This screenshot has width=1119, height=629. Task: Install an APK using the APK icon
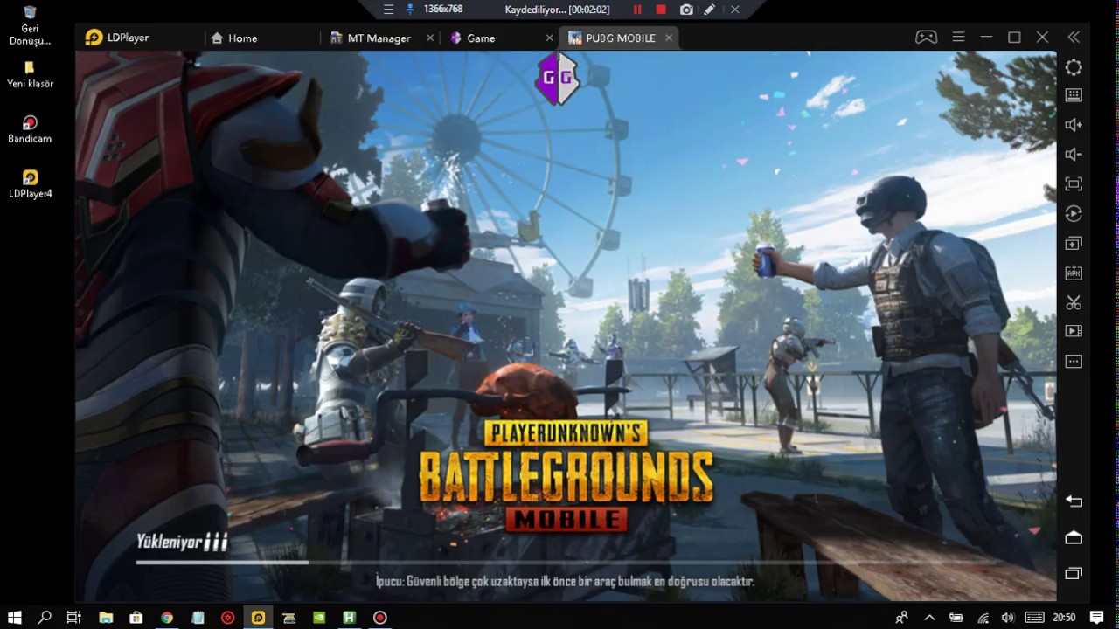pos(1074,273)
